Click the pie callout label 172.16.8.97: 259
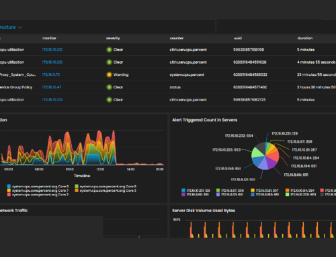The height and width of the screenshot is (257, 336). pyautogui.click(x=300, y=142)
